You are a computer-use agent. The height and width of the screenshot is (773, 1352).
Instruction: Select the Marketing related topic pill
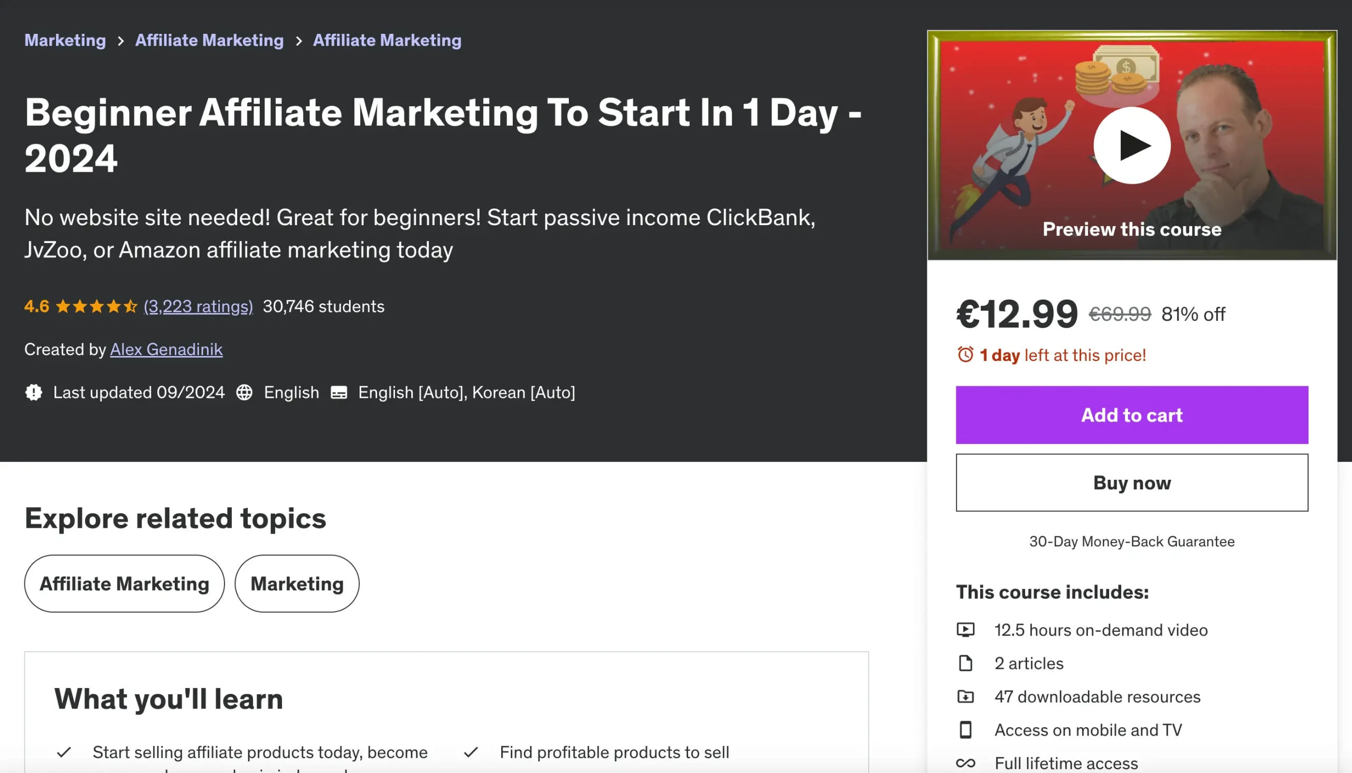click(x=297, y=583)
